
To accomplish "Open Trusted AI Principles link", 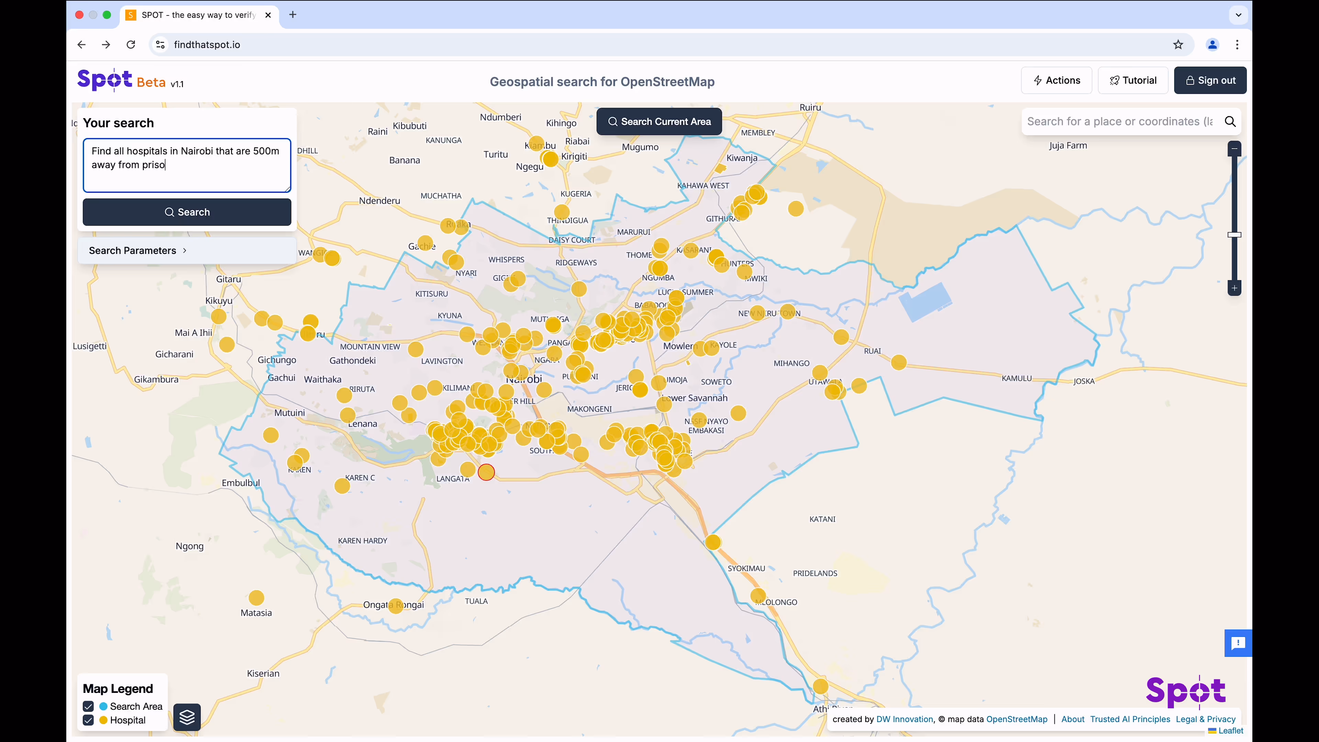I will (1130, 719).
